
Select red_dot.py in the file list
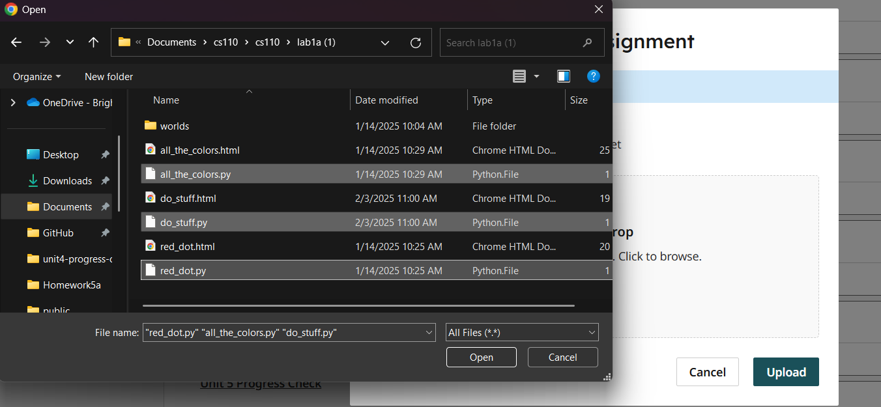click(x=187, y=270)
